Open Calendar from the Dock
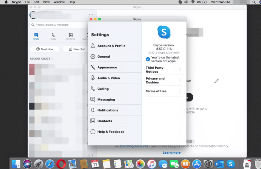261x169 pixels. [x=95, y=164]
